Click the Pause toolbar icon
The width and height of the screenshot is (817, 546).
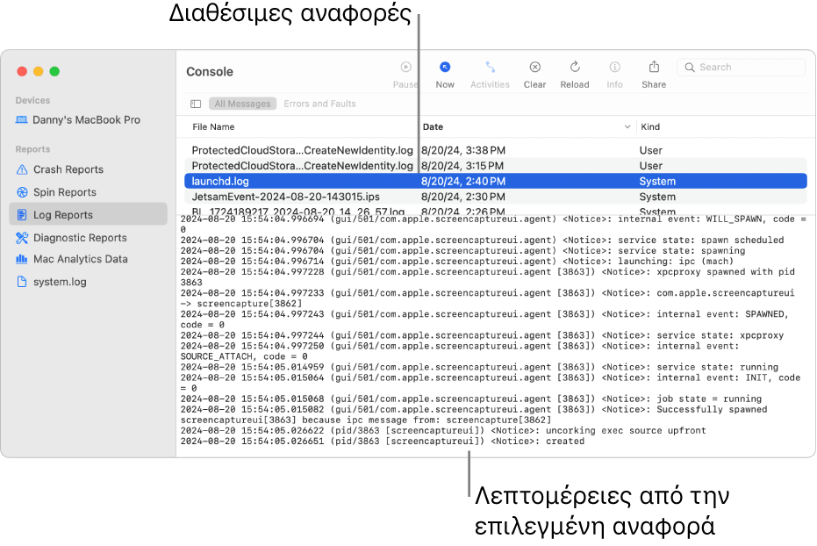pyautogui.click(x=406, y=67)
